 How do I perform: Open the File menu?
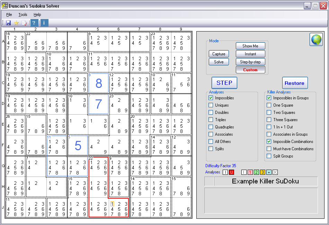coord(9,15)
